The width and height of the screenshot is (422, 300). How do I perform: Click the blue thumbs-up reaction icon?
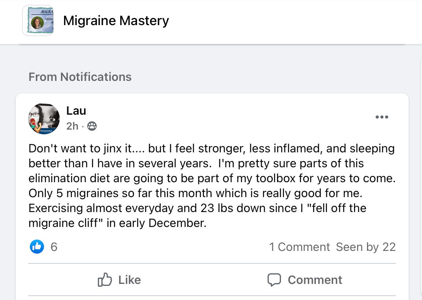pyautogui.click(x=37, y=247)
